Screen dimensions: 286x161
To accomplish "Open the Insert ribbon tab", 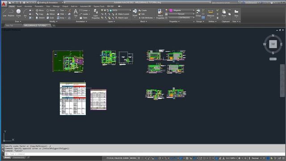I will tap(19, 6).
